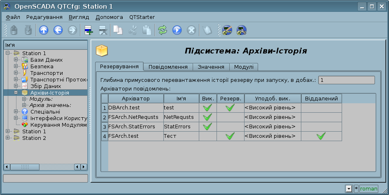Switch to the Повідомлення tab
389x195 pixels.
pyautogui.click(x=168, y=67)
